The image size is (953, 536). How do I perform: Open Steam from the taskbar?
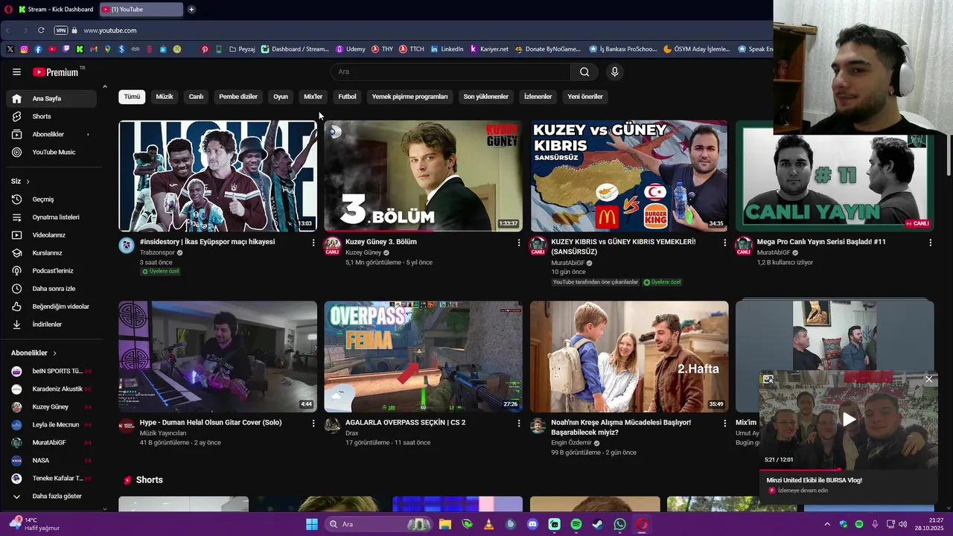pos(598,524)
